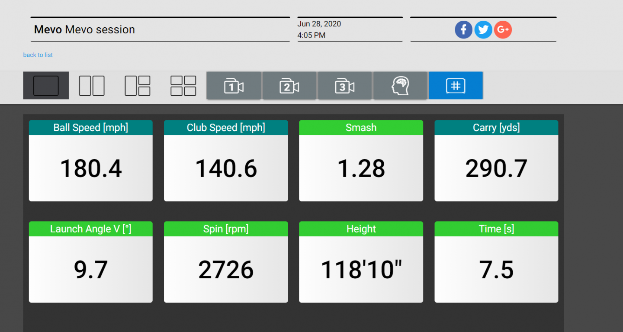623x332 pixels.
Task: Open camera 2 video view
Action: (289, 86)
